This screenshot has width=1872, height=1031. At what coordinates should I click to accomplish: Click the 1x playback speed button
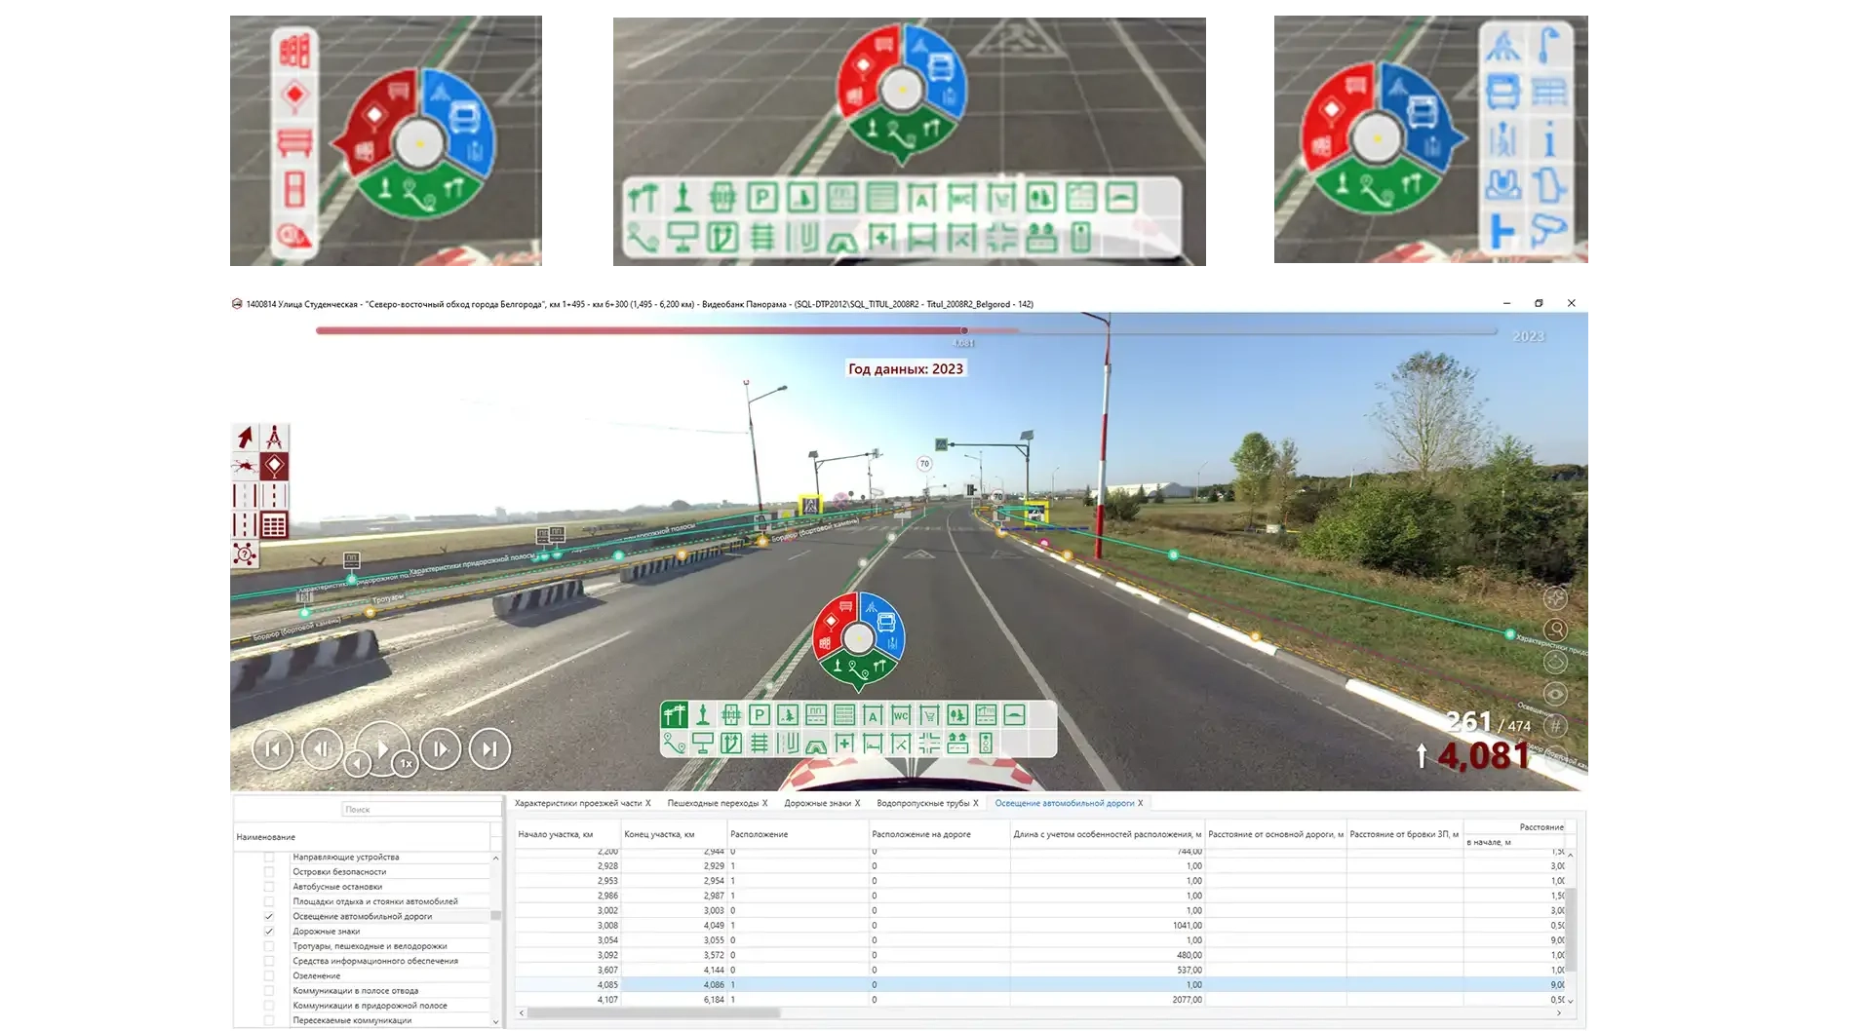[x=406, y=764]
